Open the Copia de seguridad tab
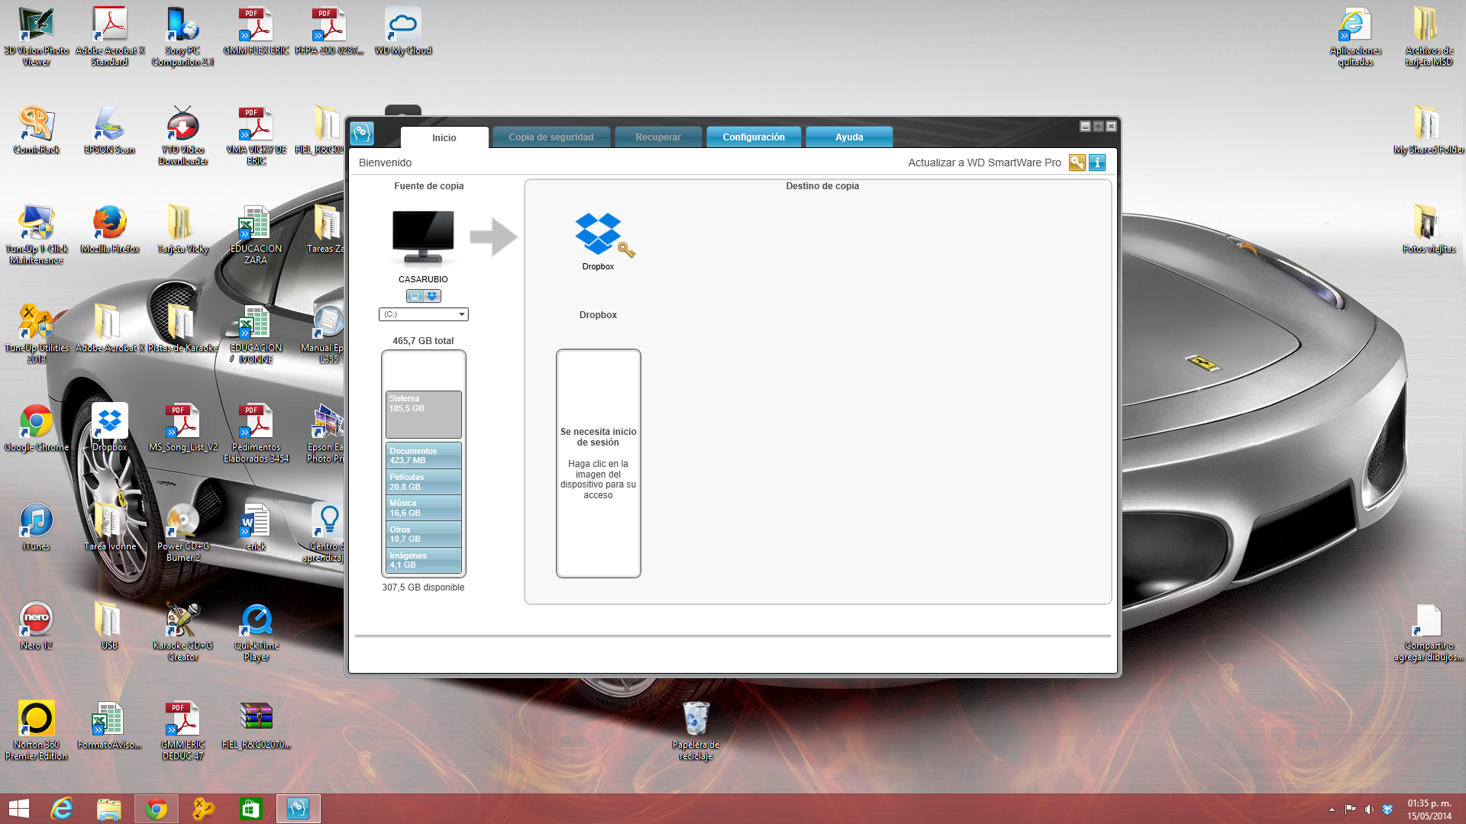The width and height of the screenshot is (1466, 824). pyautogui.click(x=551, y=137)
